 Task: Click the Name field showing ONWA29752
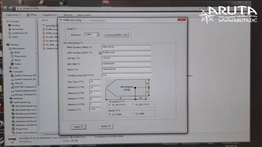[x=126, y=69]
